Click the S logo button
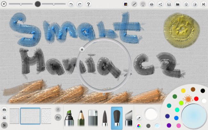 4,125
